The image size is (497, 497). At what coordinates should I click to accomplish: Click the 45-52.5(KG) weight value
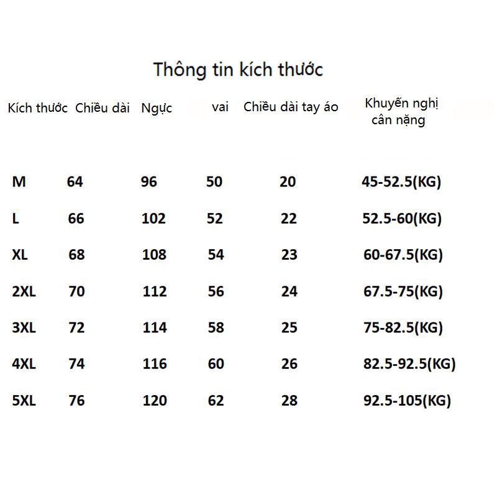click(401, 182)
